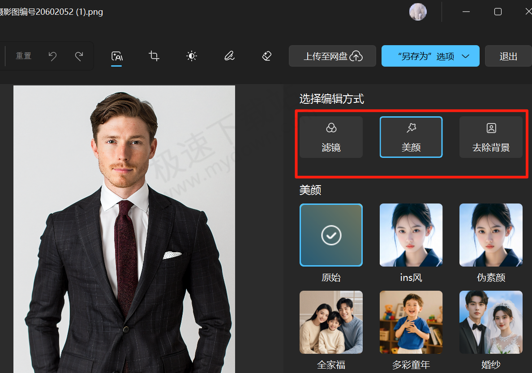Switch to the 美颜 editing mode
532x373 pixels.
[x=411, y=137]
